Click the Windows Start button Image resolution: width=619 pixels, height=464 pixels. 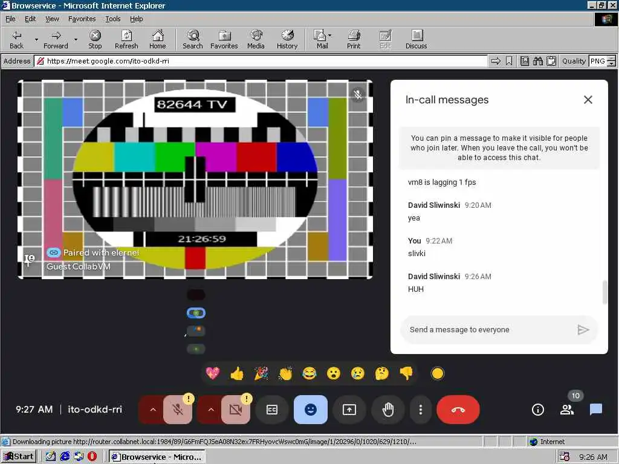coord(19,457)
